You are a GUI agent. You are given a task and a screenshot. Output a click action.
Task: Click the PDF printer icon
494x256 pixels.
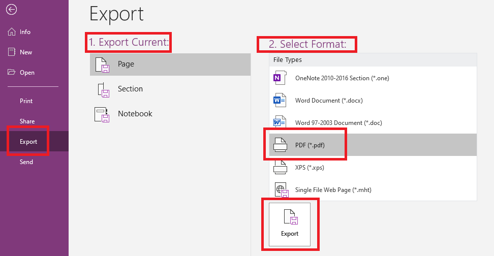click(280, 145)
